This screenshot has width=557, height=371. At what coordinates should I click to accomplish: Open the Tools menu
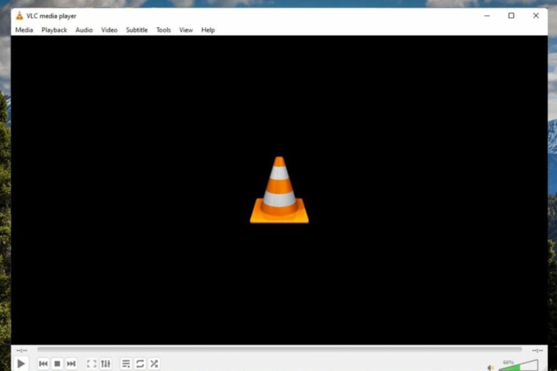(163, 30)
